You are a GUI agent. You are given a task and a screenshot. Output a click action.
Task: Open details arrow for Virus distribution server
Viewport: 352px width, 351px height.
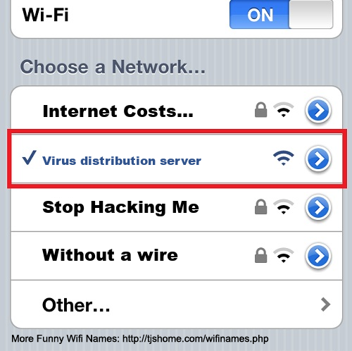coord(318,159)
